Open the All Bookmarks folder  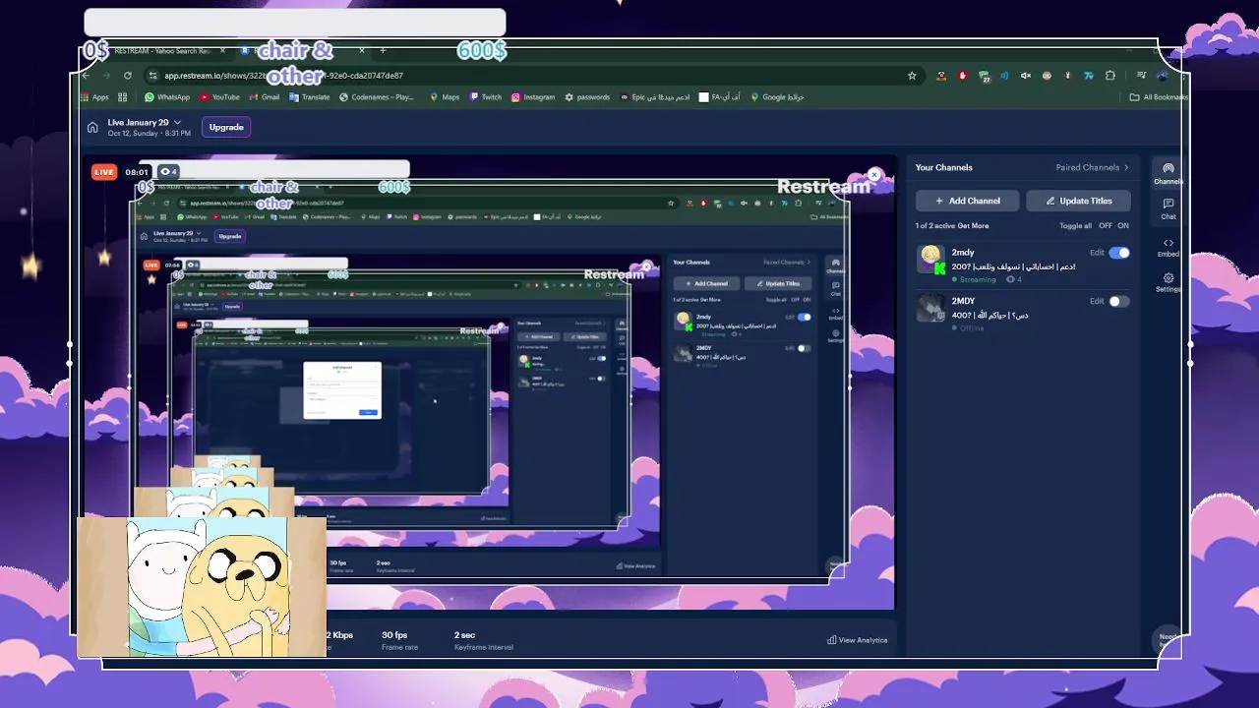[1159, 97]
